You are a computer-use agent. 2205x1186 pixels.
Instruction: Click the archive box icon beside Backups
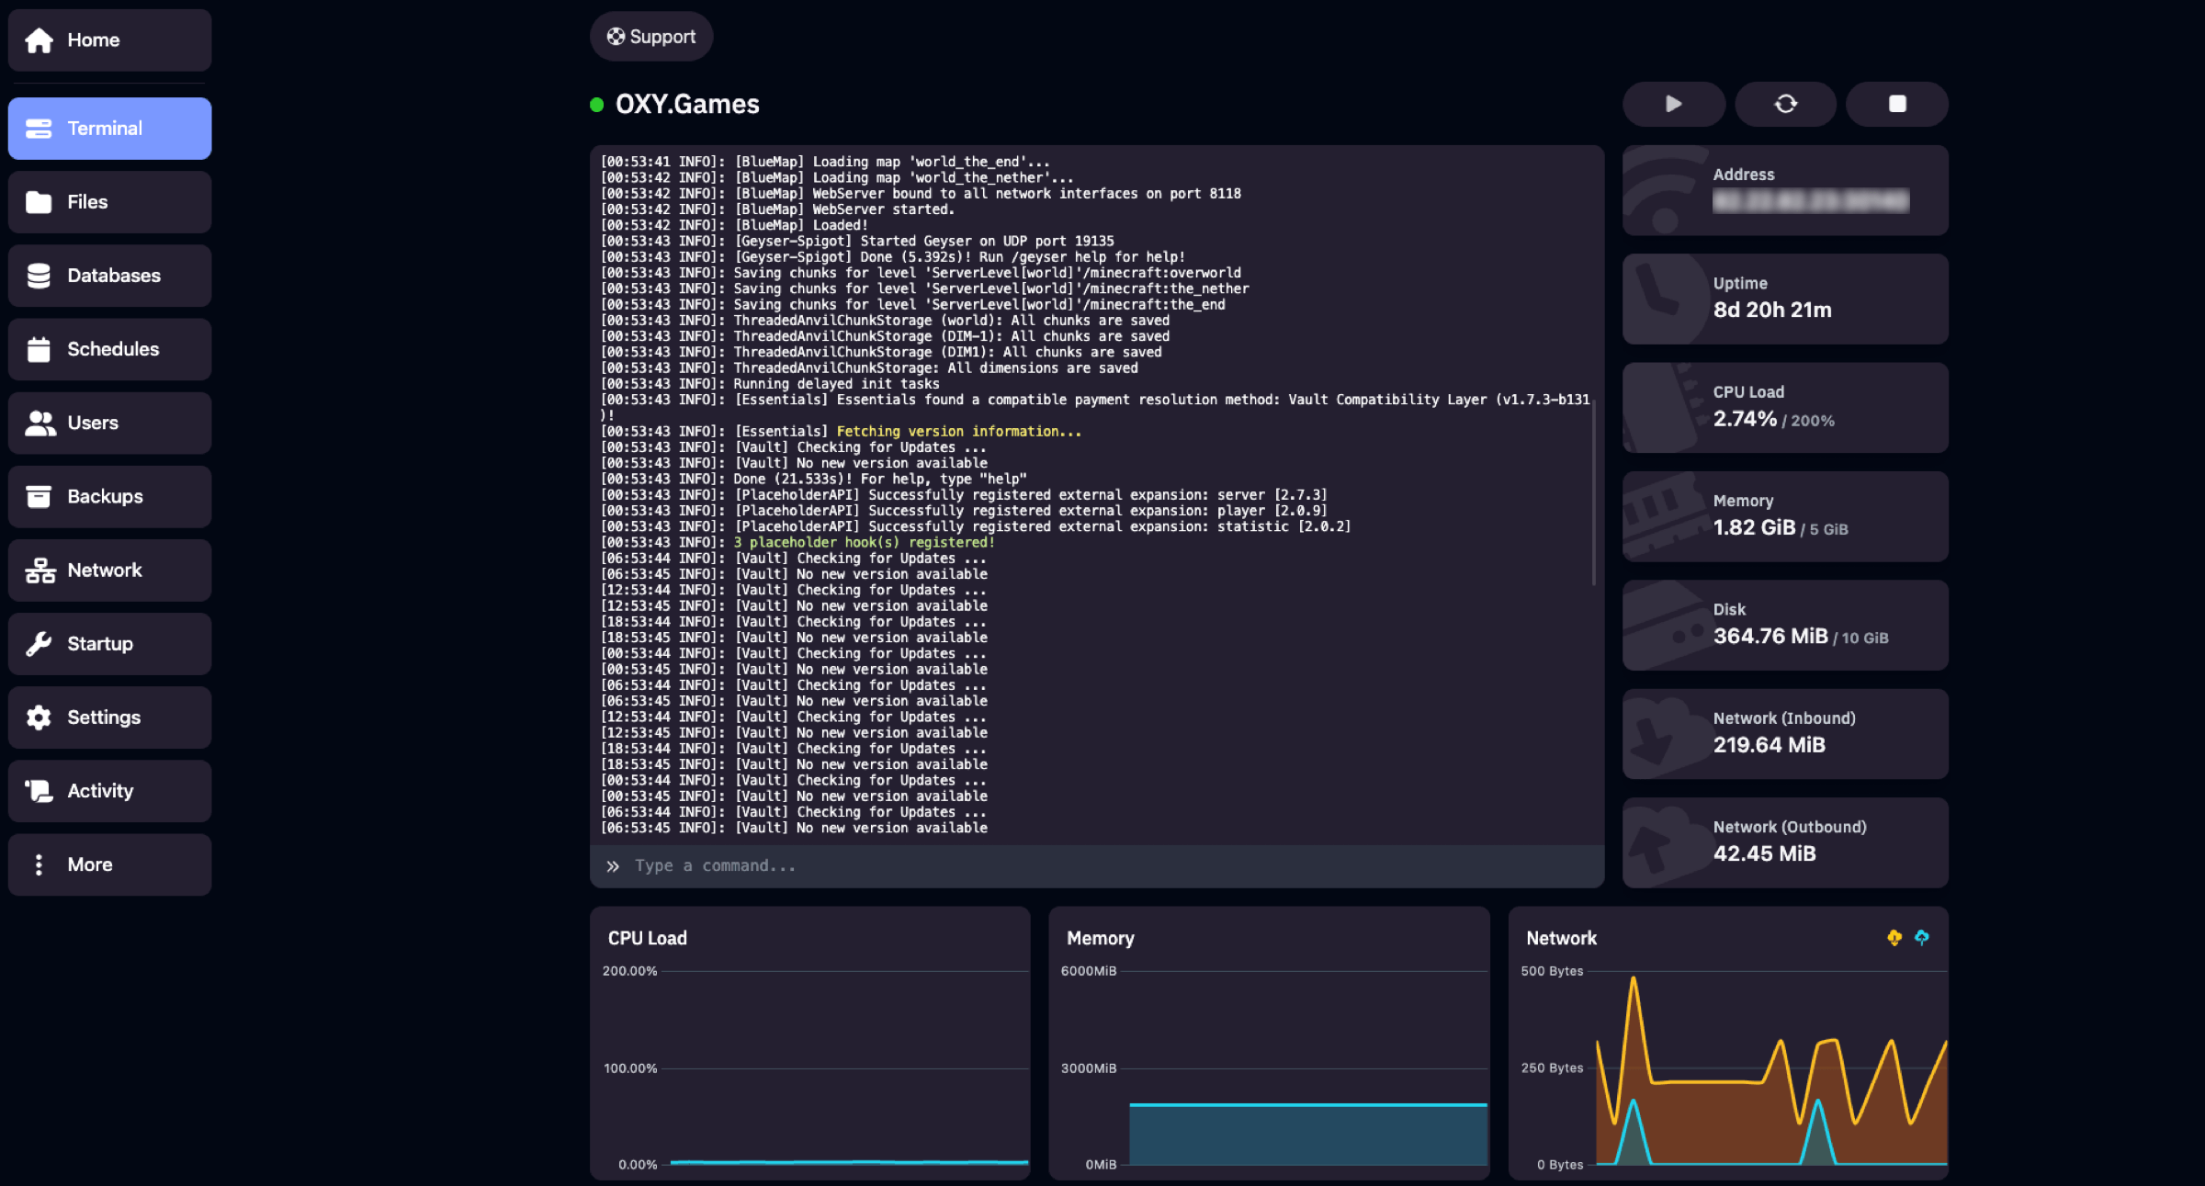(x=39, y=496)
